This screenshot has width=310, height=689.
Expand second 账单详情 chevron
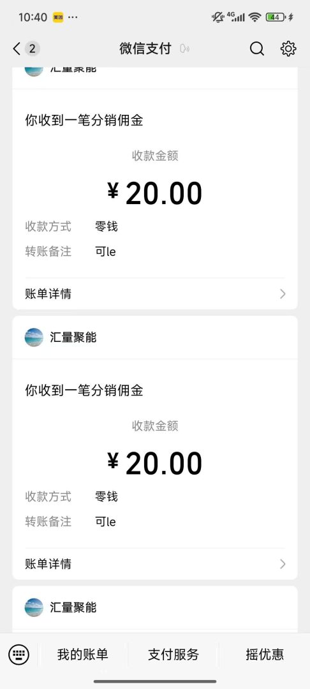(283, 564)
